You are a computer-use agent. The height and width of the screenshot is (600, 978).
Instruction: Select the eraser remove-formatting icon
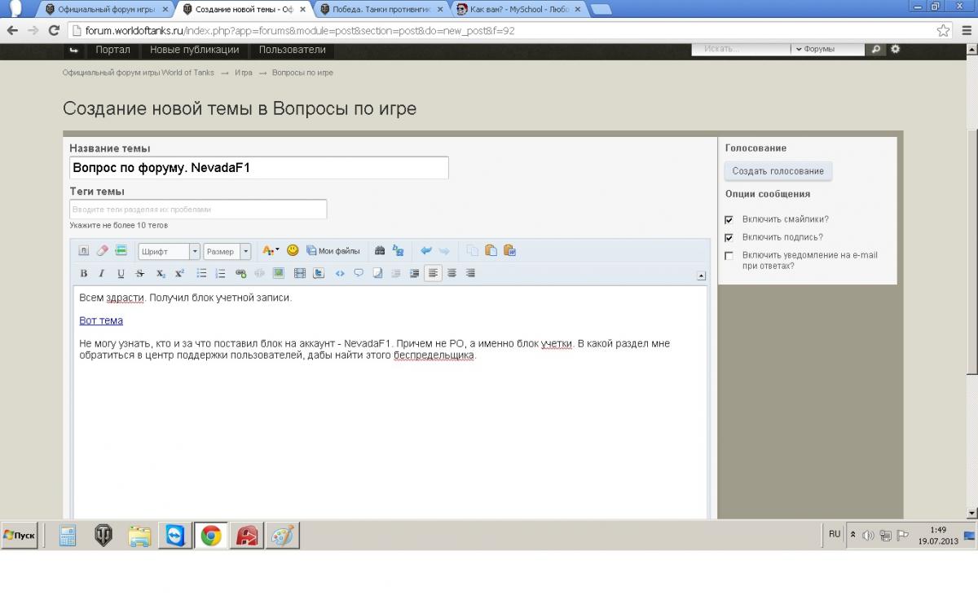102,251
